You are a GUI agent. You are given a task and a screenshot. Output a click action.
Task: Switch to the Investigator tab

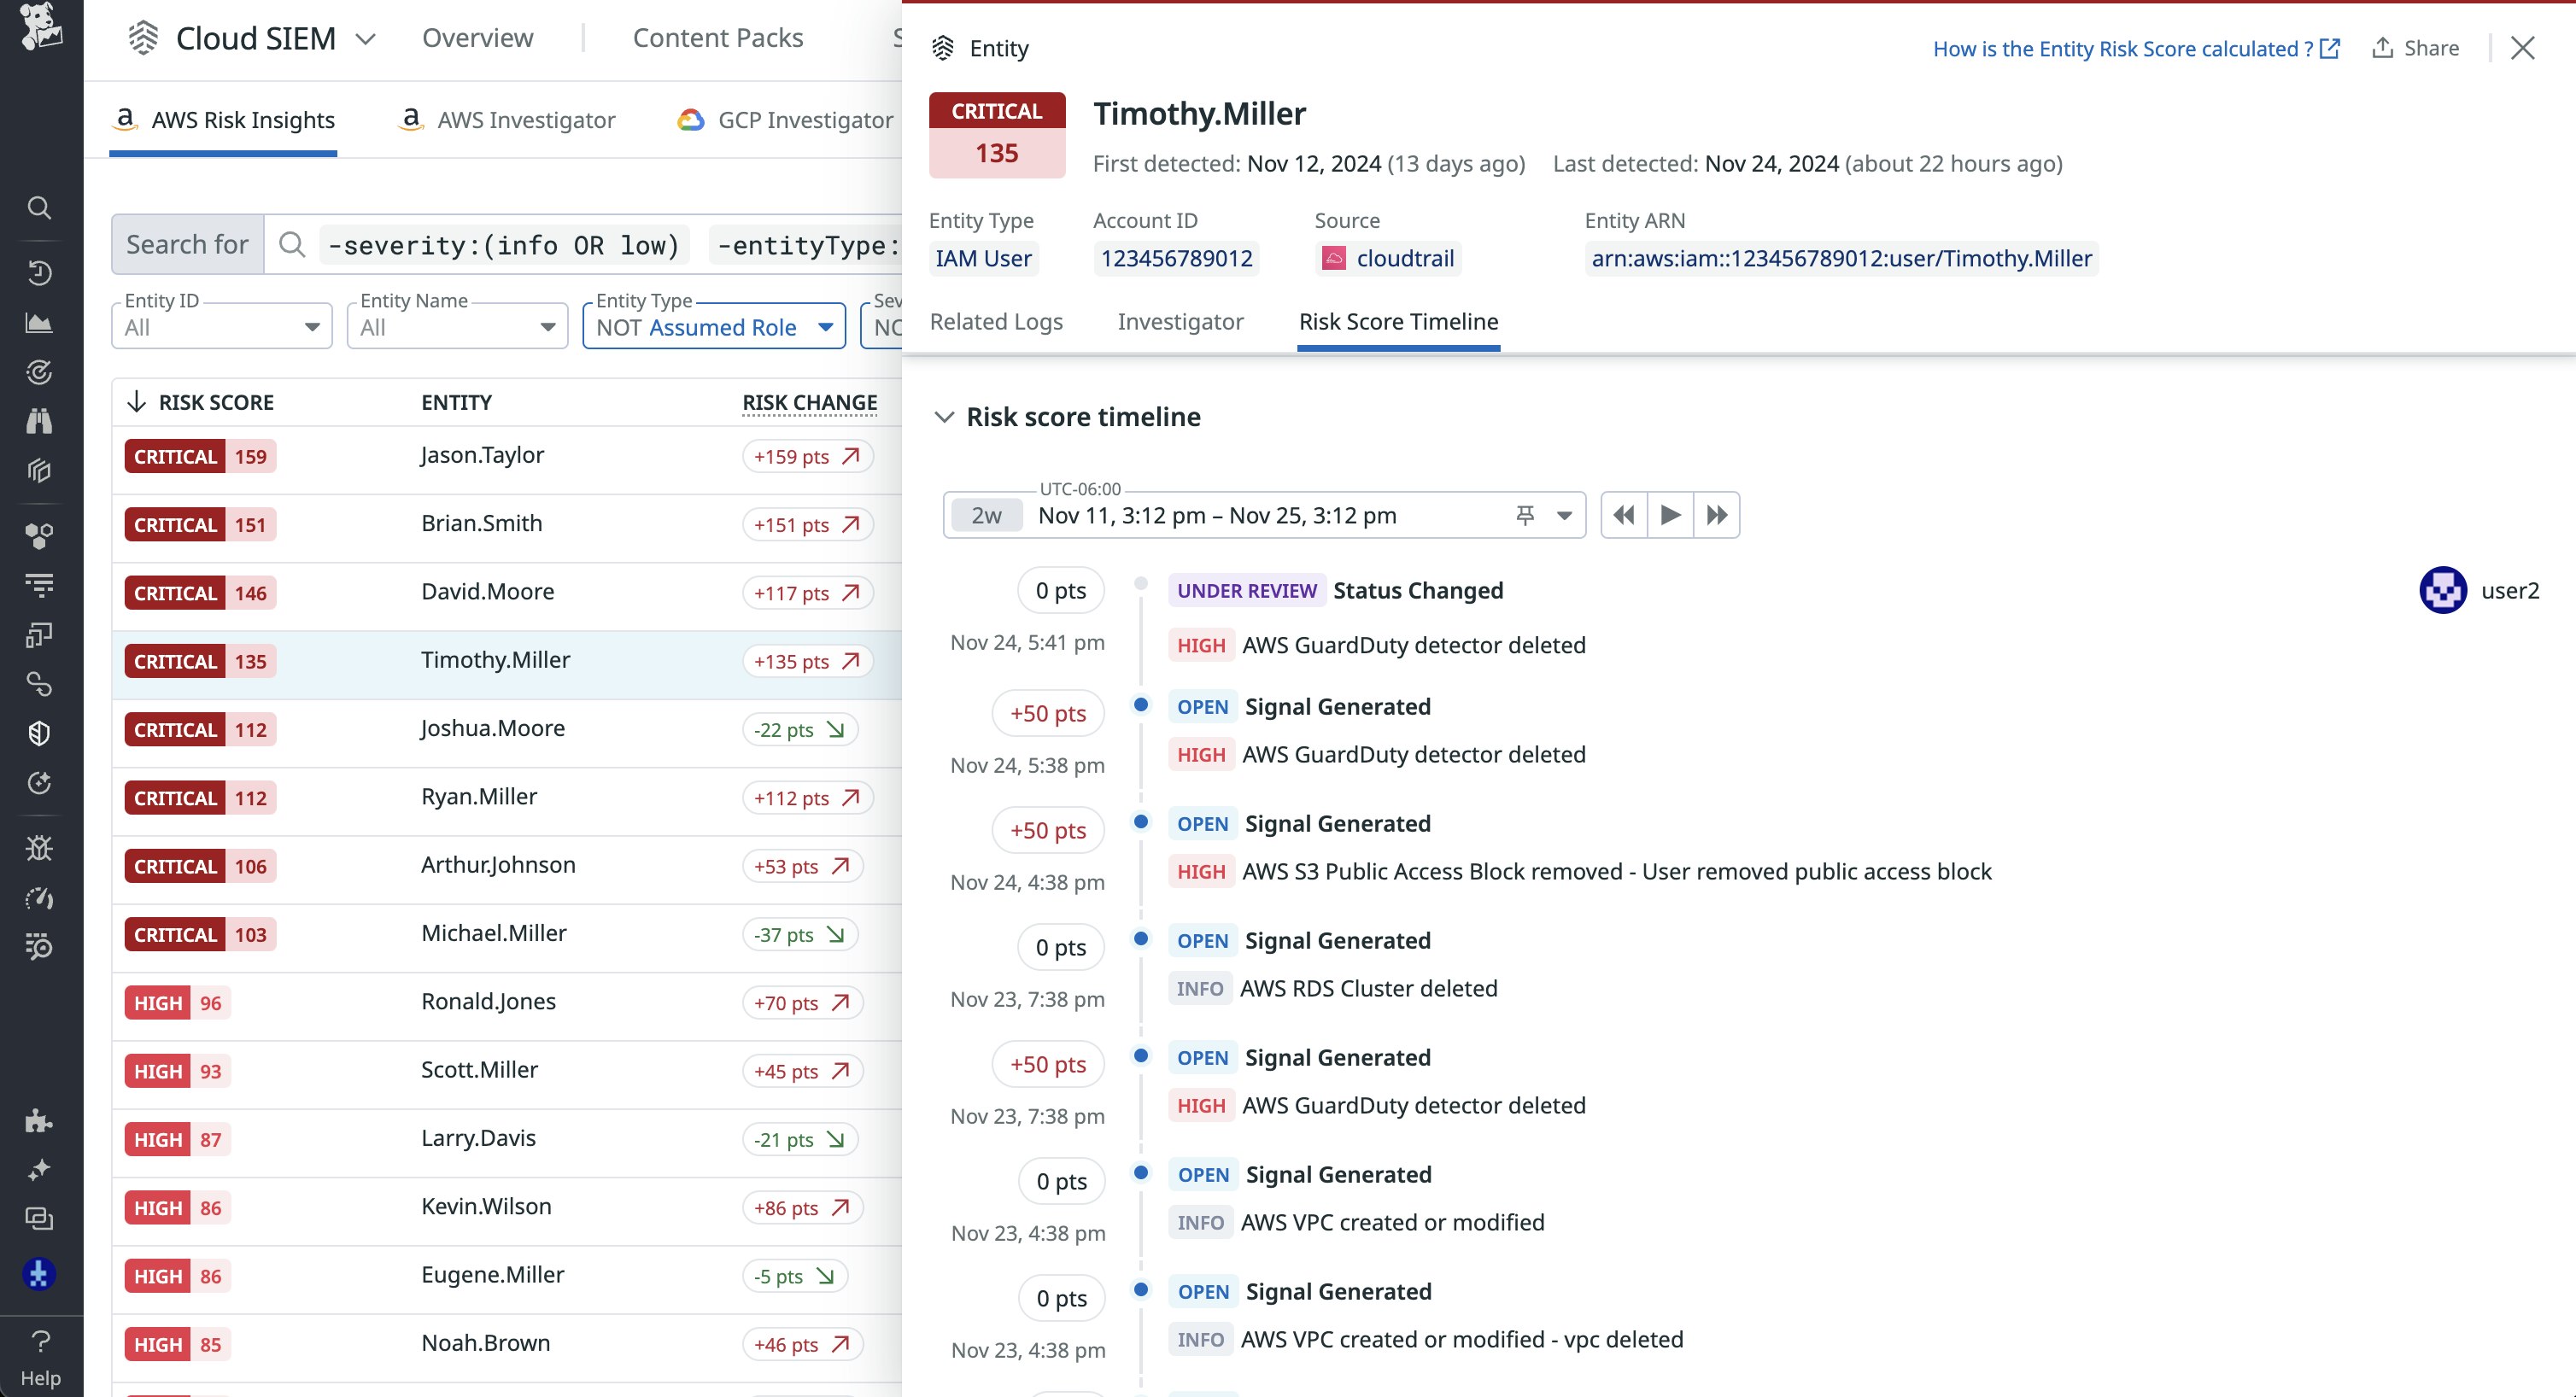(x=1180, y=322)
